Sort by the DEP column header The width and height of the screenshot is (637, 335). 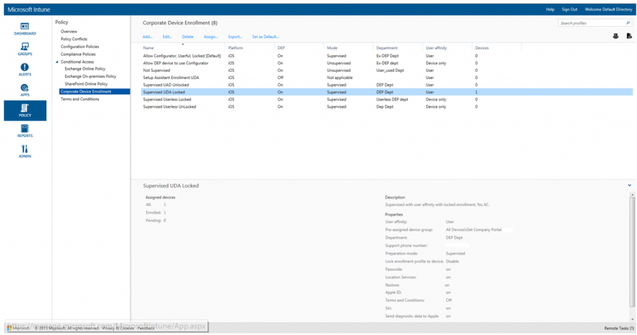coord(281,48)
